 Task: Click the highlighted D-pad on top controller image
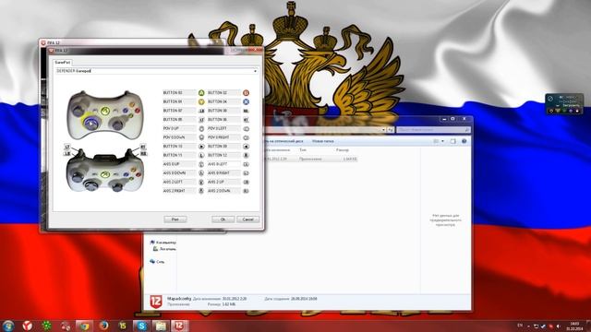[x=90, y=123]
